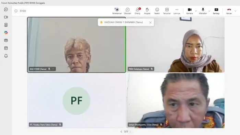Toggle the Mikrofon mute state
The height and width of the screenshot is (135, 240).
(x=203, y=11)
